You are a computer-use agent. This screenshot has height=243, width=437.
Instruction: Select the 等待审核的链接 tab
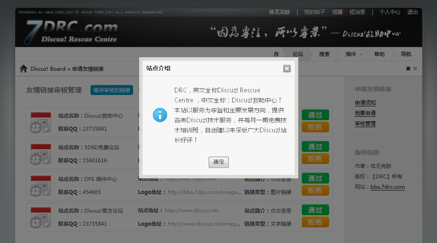112,90
